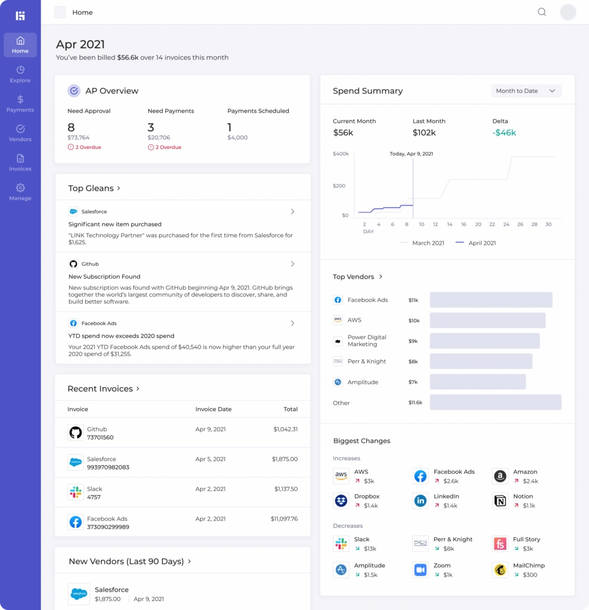The image size is (589, 610).
Task: Open New Vendors (Last 90 Days) arrow
Action: 189,561
